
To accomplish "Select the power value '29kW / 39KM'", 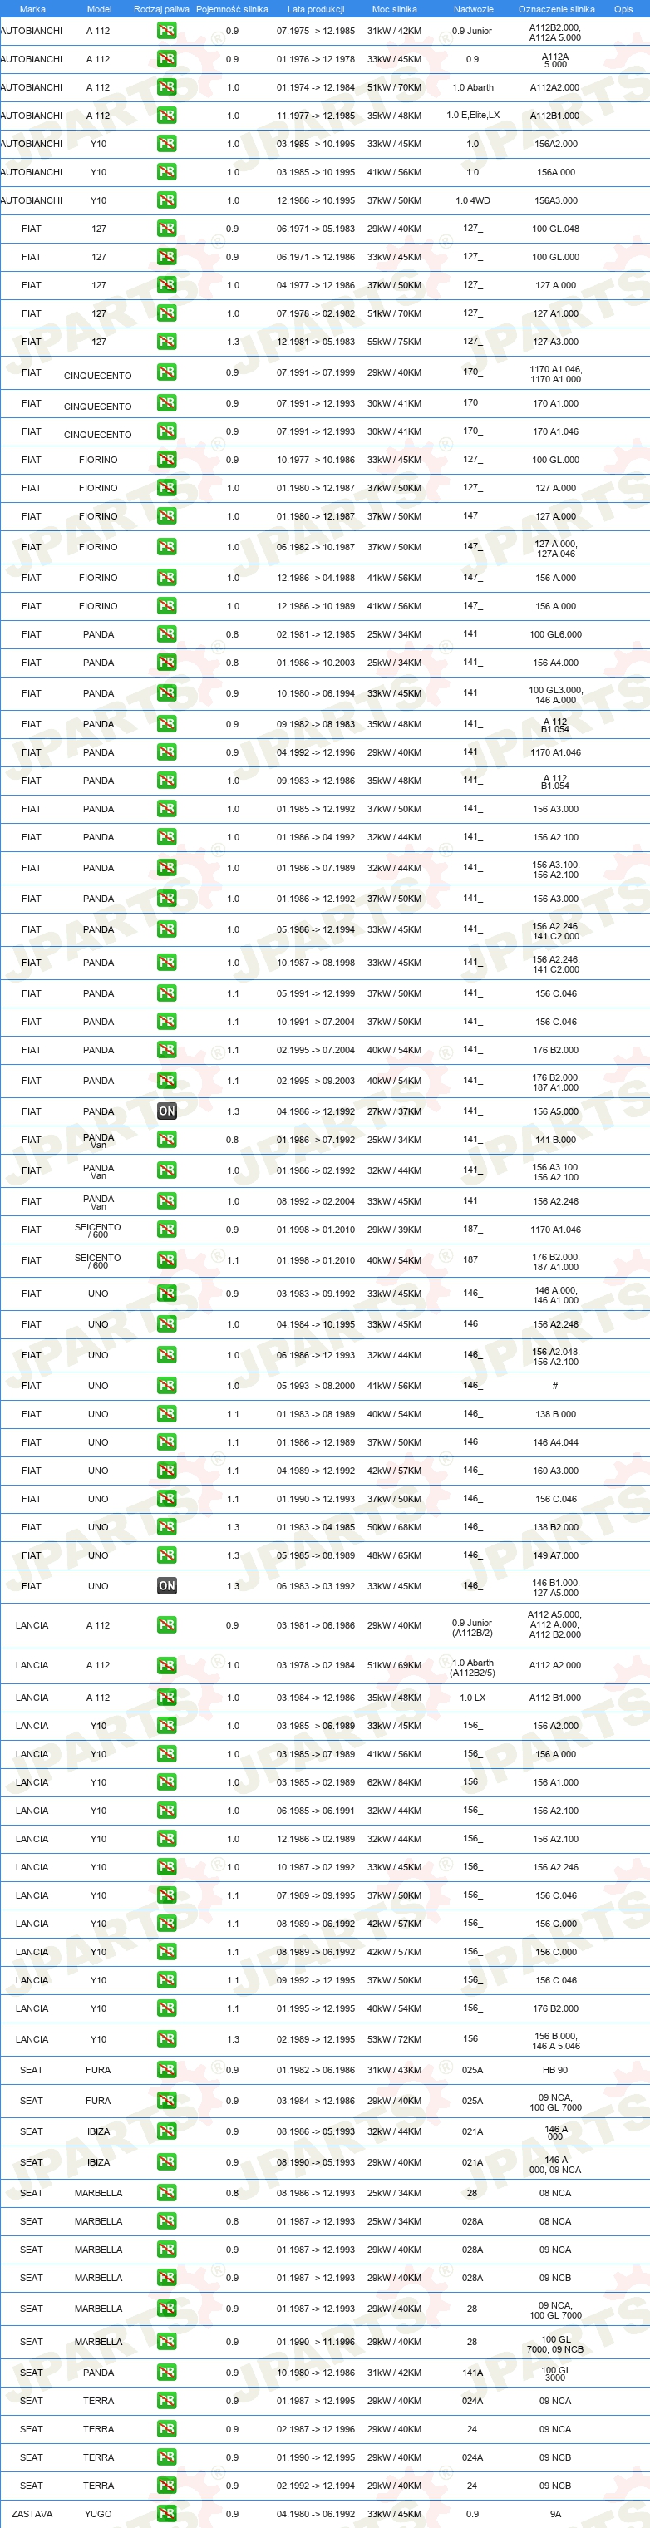I will tap(394, 1230).
